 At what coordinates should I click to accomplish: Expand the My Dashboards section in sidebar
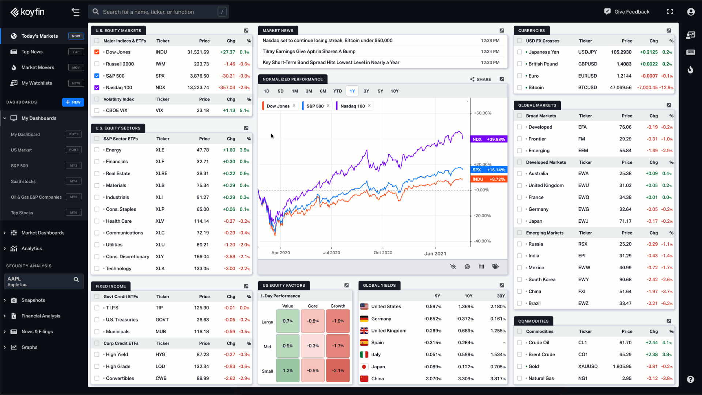click(5, 118)
